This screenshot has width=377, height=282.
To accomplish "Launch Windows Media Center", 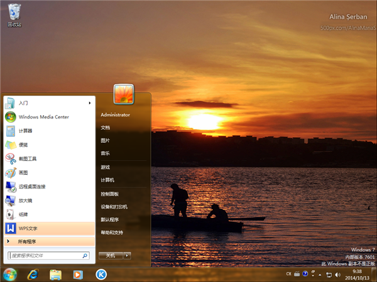I will pyautogui.click(x=43, y=117).
